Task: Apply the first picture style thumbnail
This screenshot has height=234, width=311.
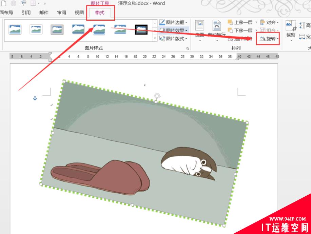Action: tap(15, 30)
